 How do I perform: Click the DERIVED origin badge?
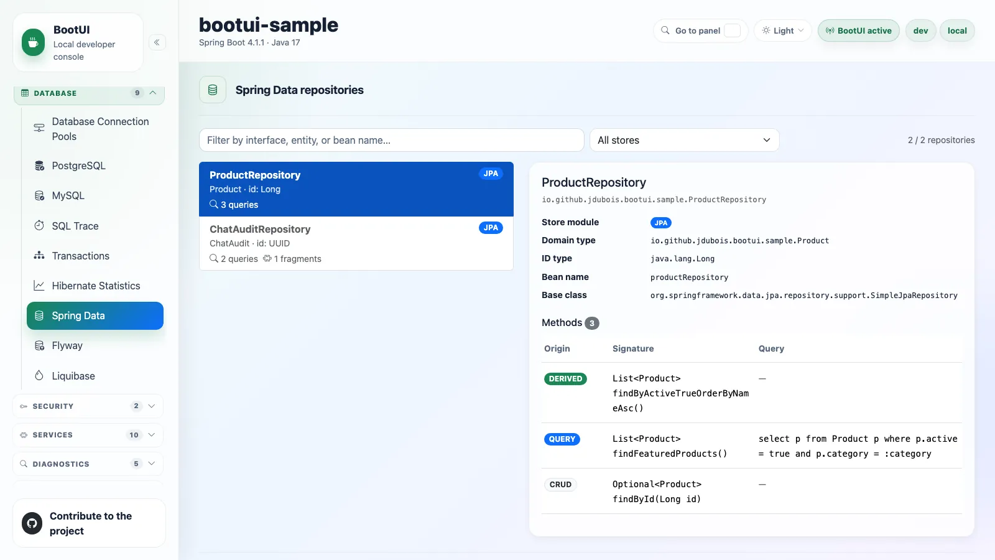click(x=565, y=378)
